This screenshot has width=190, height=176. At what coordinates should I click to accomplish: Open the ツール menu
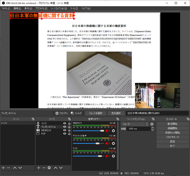[x=74, y=8]
